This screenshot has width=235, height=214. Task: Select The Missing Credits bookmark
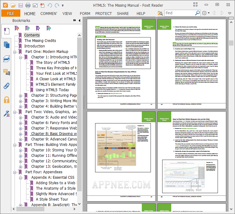pos(40,41)
